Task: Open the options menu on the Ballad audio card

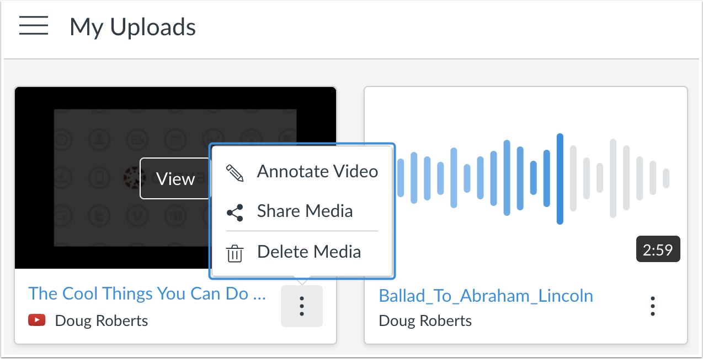Action: point(653,306)
